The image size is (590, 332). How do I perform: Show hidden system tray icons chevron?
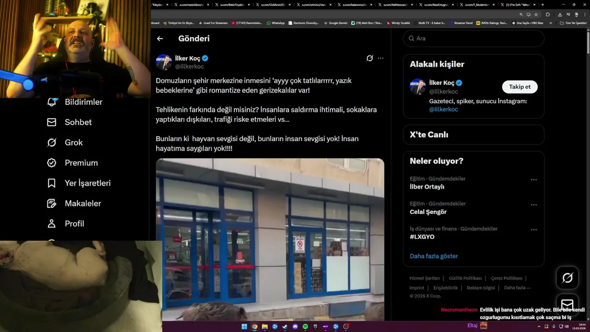click(x=539, y=326)
